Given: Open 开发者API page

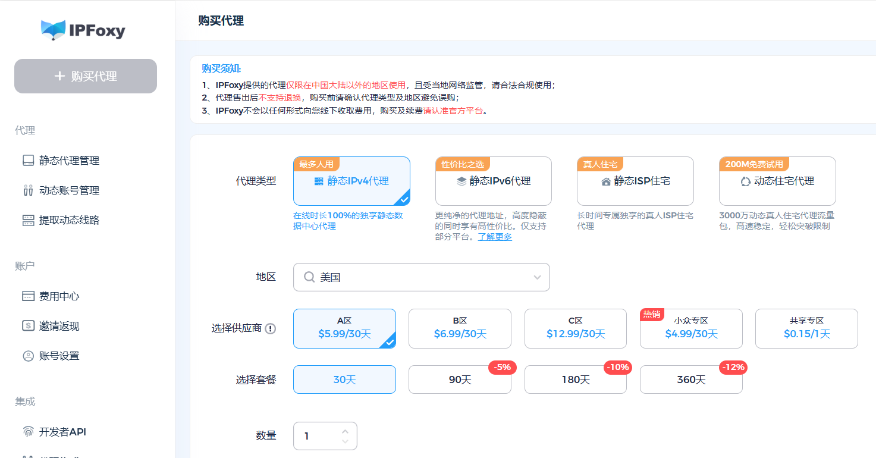Looking at the screenshot, I should point(64,432).
